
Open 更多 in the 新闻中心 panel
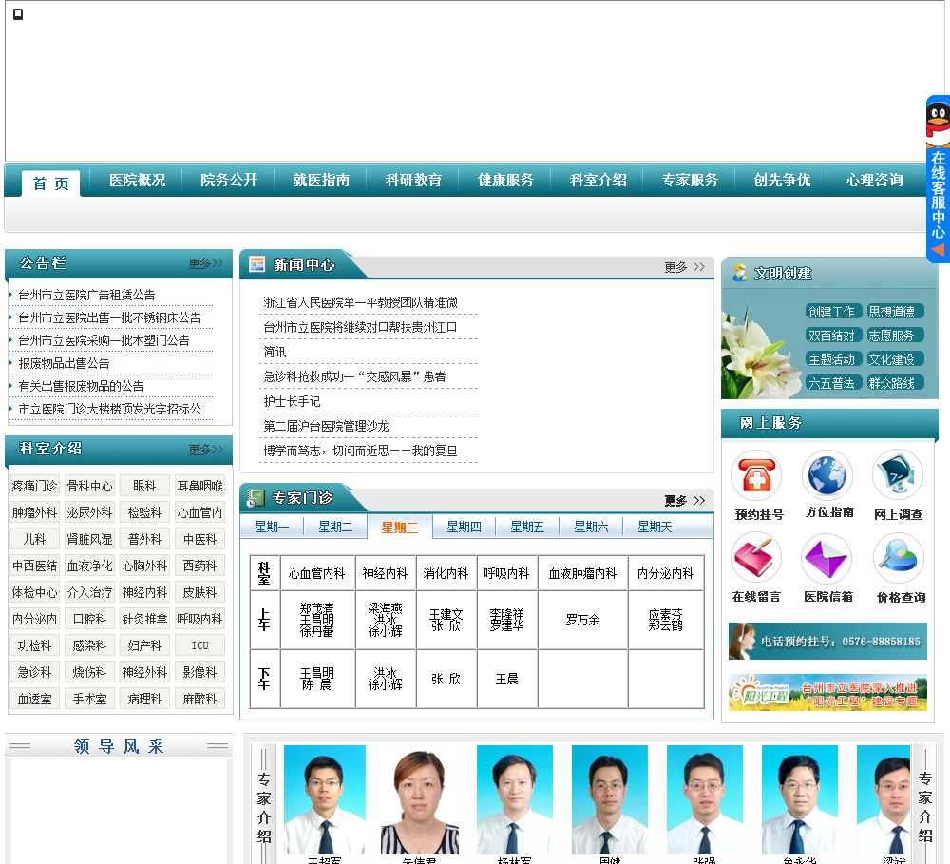point(684,267)
